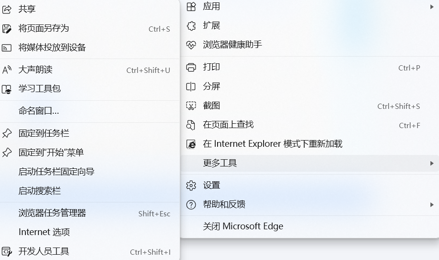Open Internet 选项
Screen dimensions: 439x260
click(x=90, y=232)
